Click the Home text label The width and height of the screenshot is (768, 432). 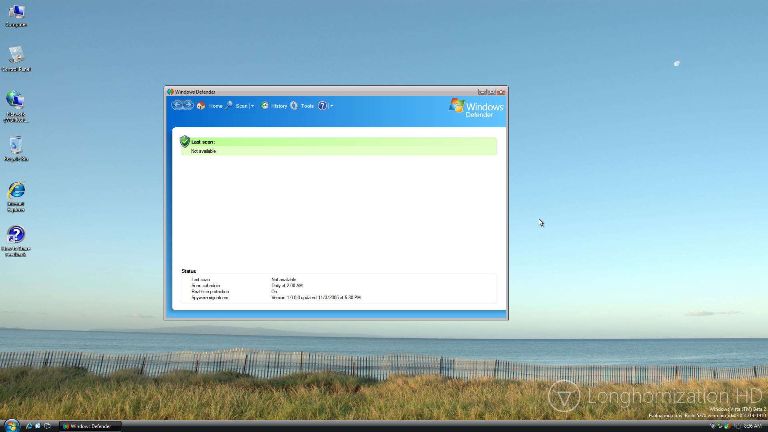[x=216, y=106]
